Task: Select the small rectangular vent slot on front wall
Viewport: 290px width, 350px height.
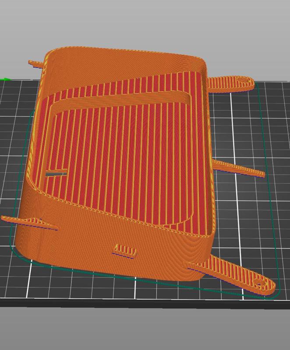Action: click(x=125, y=251)
